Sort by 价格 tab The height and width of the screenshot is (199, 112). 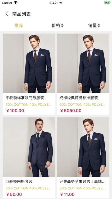(56, 26)
